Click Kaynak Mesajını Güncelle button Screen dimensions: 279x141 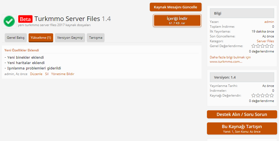coord(175,7)
